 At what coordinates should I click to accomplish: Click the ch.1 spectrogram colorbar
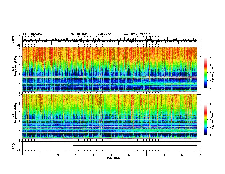coord(206,73)
